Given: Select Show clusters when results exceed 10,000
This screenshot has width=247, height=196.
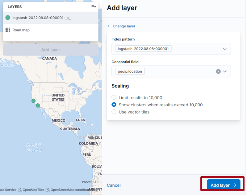Looking at the screenshot, I should click(x=114, y=105).
